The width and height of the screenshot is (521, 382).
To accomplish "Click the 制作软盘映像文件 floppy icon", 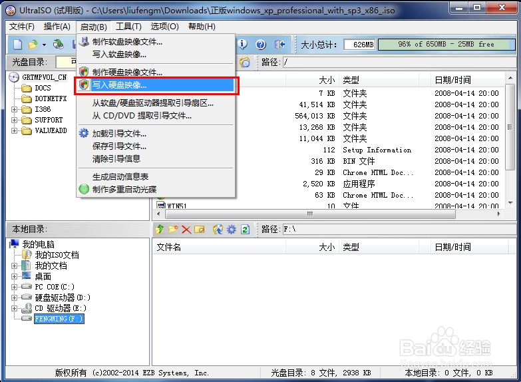I will 84,42.
